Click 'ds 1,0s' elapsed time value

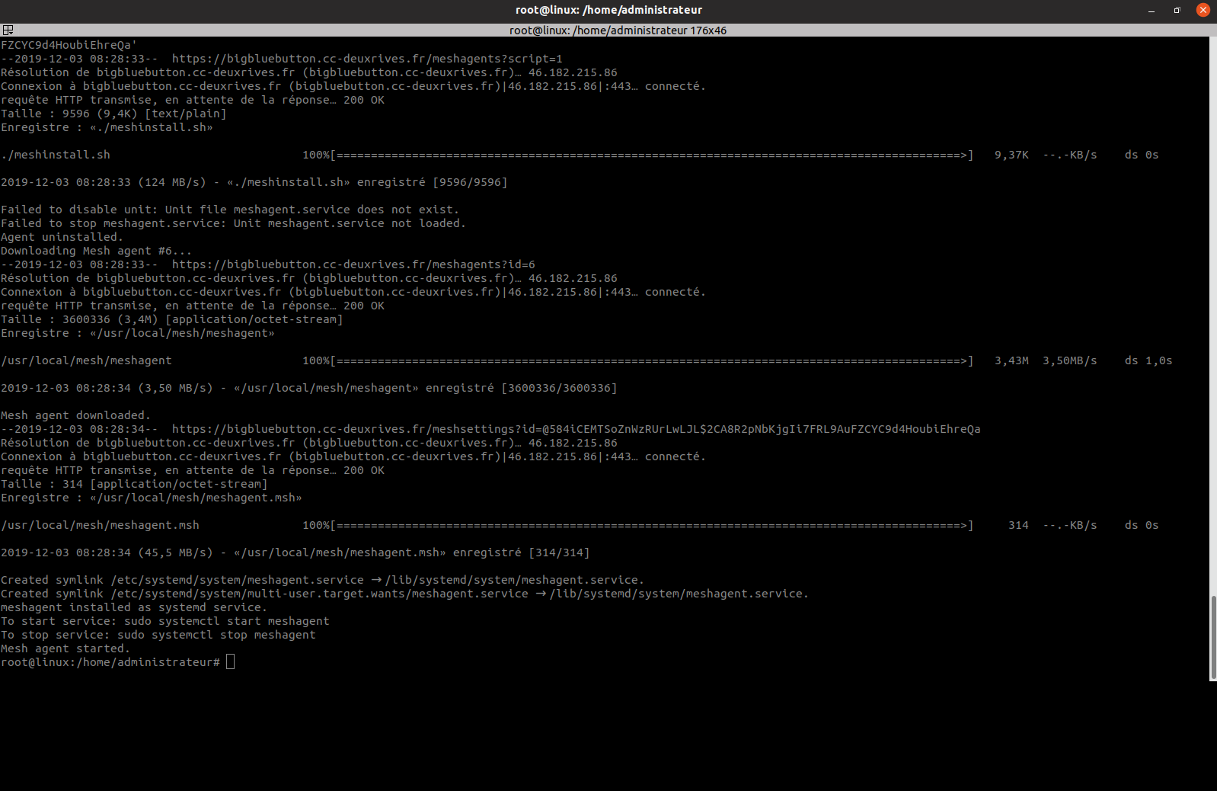1148,360
